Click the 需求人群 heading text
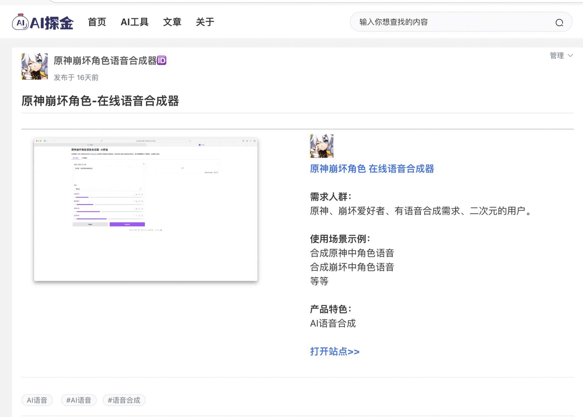Screen dimensions: 583x417 tap(331, 197)
